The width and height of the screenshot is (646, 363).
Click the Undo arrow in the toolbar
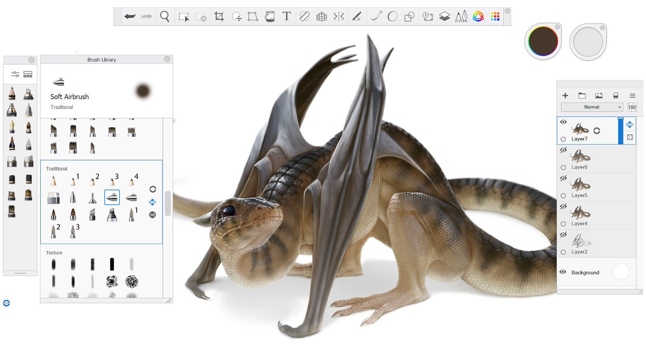(x=130, y=17)
